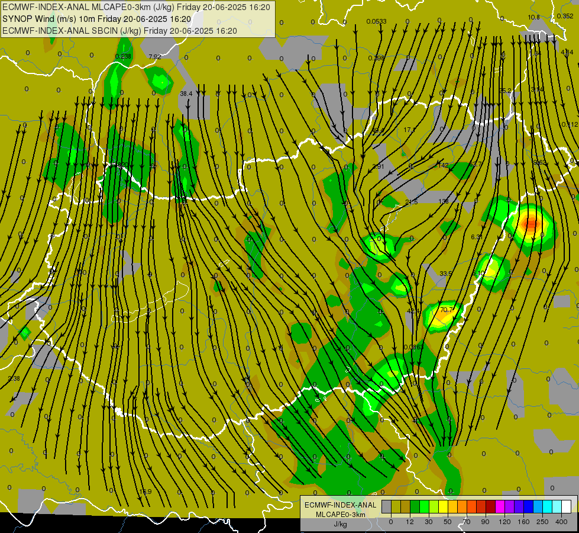Select the cyan swatch after 250
The image size is (579, 533).
(548, 506)
